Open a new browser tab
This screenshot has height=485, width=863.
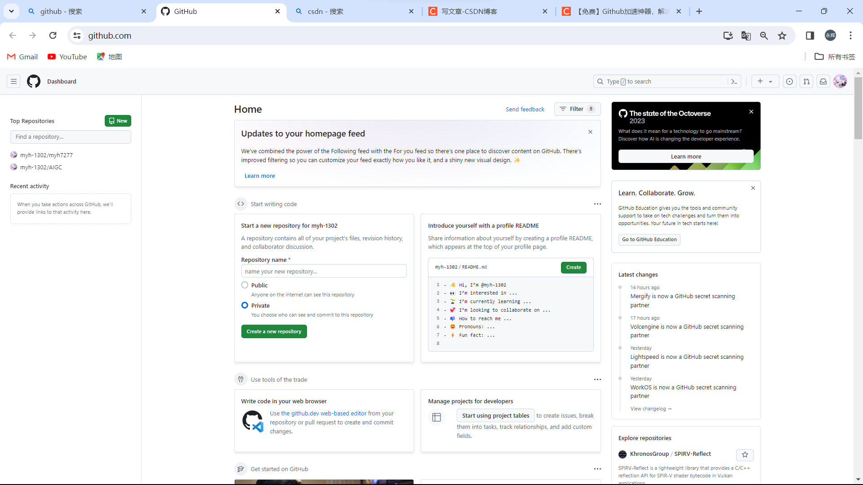coord(699,11)
